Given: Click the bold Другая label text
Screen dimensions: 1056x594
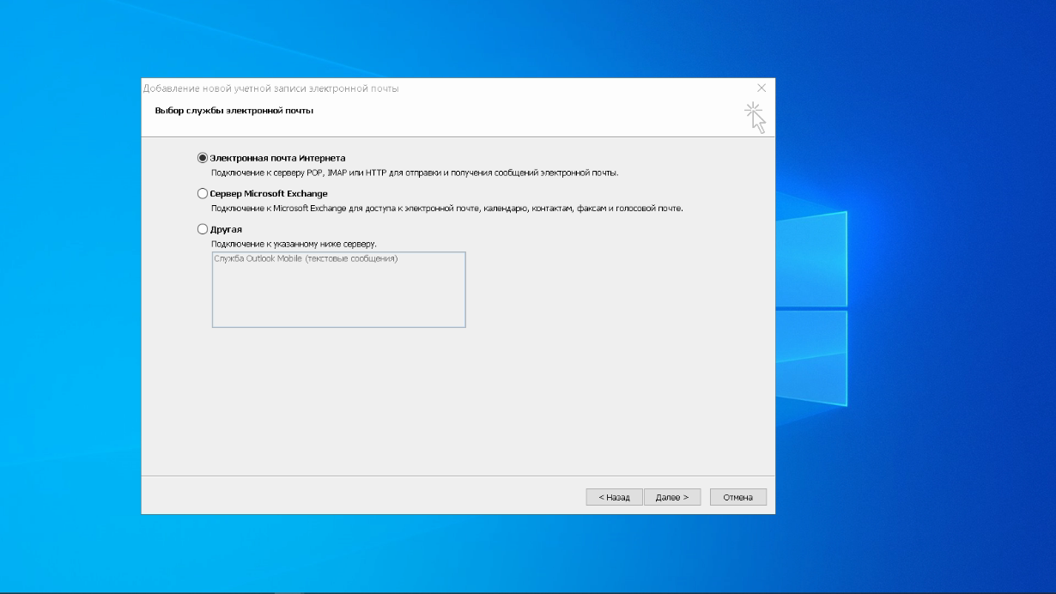Looking at the screenshot, I should click(226, 229).
